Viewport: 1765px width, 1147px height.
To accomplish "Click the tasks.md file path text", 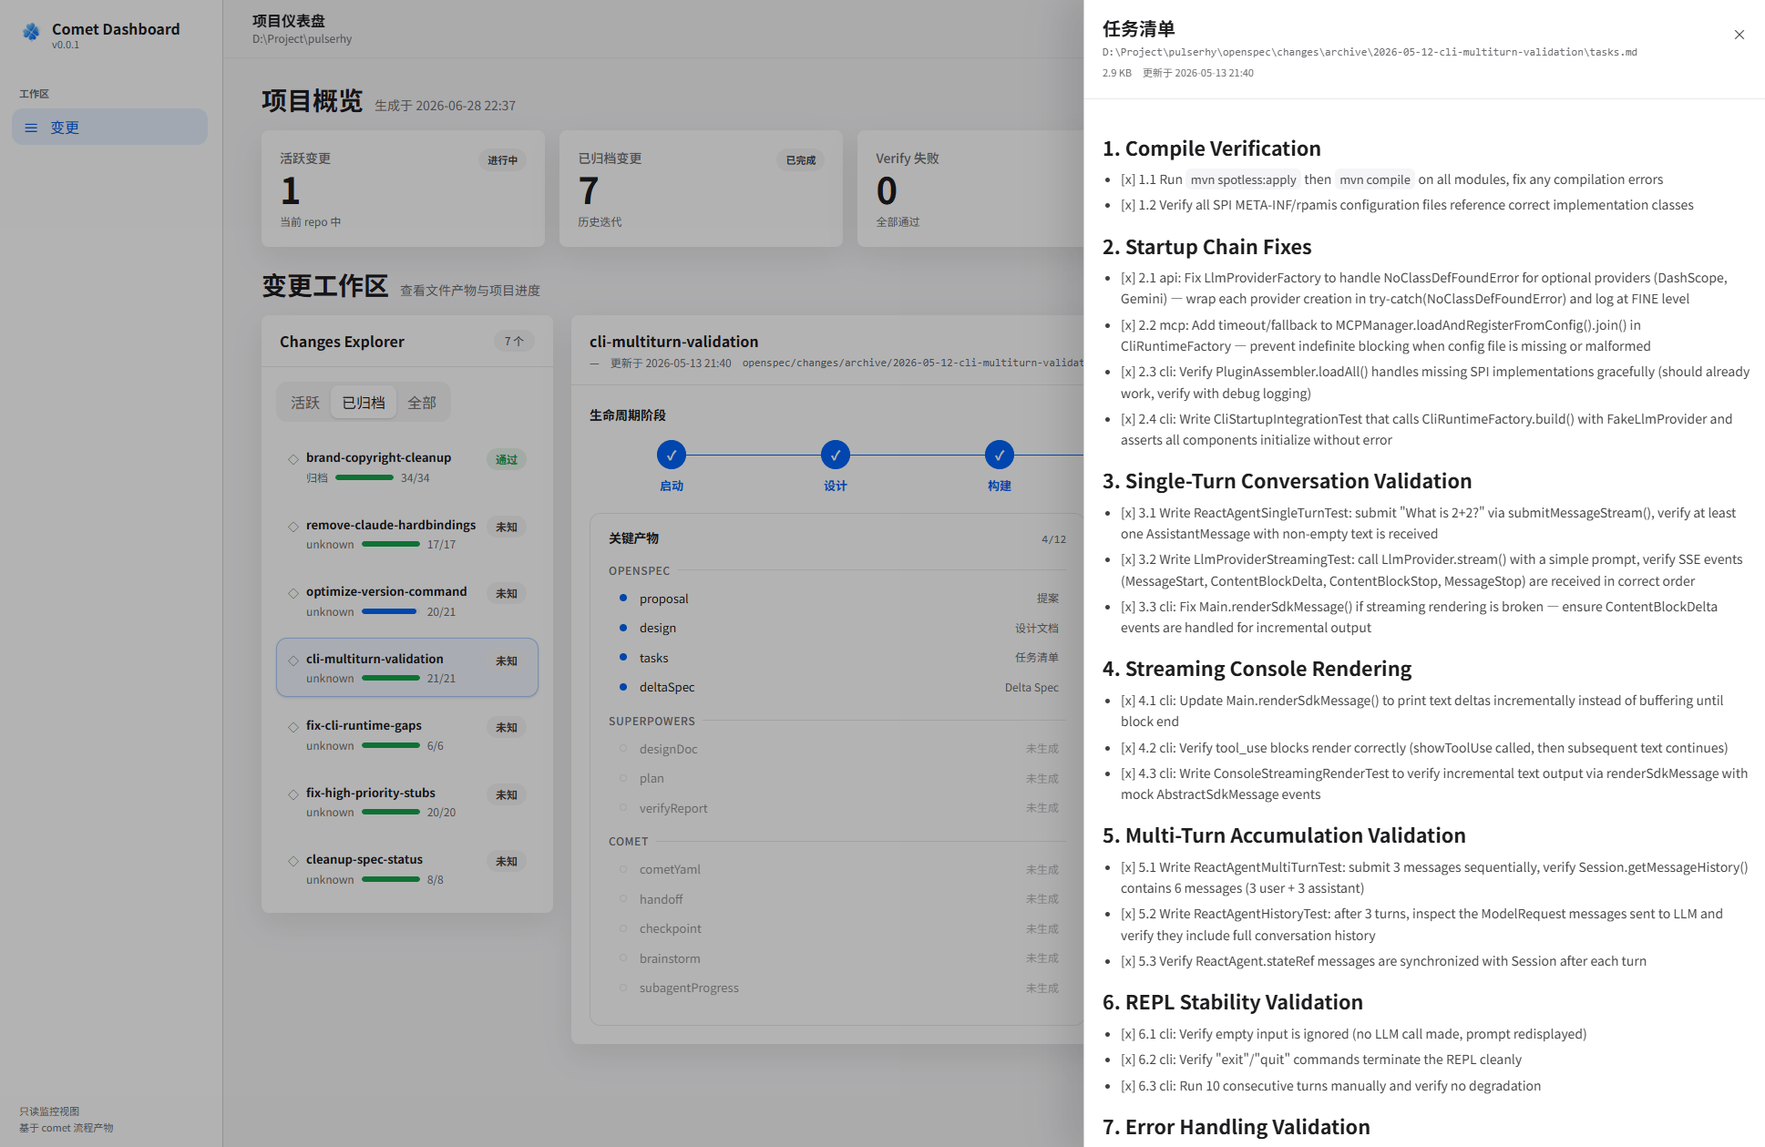I will pos(1370,52).
